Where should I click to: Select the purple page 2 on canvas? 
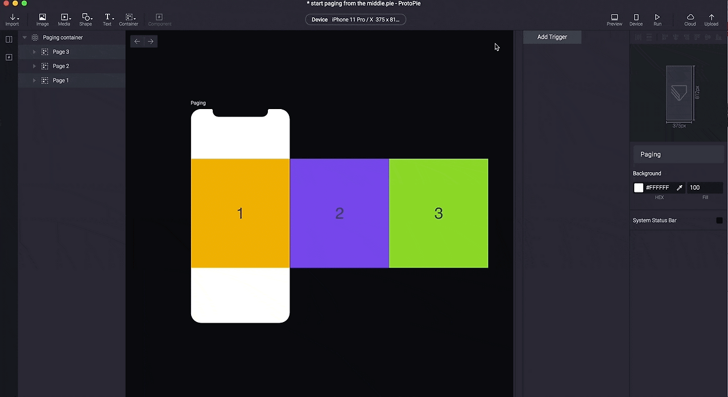pyautogui.click(x=340, y=213)
